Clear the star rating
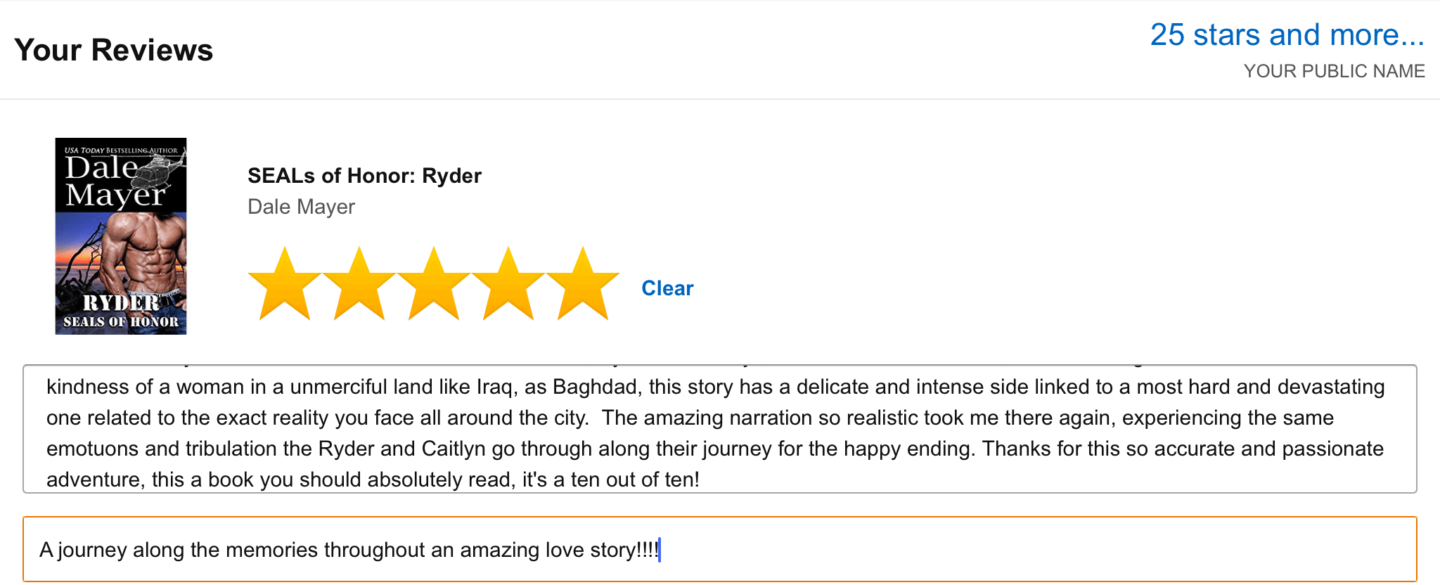1440x585 pixels. pos(667,288)
